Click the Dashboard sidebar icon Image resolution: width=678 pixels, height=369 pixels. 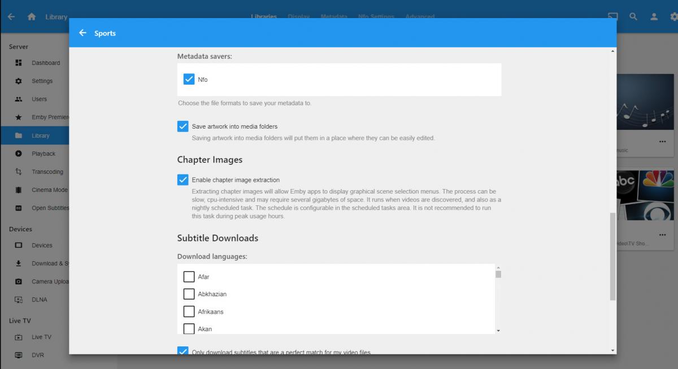click(x=19, y=63)
